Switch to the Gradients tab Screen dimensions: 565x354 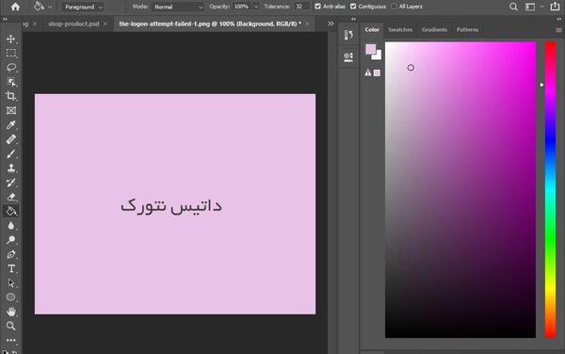tap(434, 29)
